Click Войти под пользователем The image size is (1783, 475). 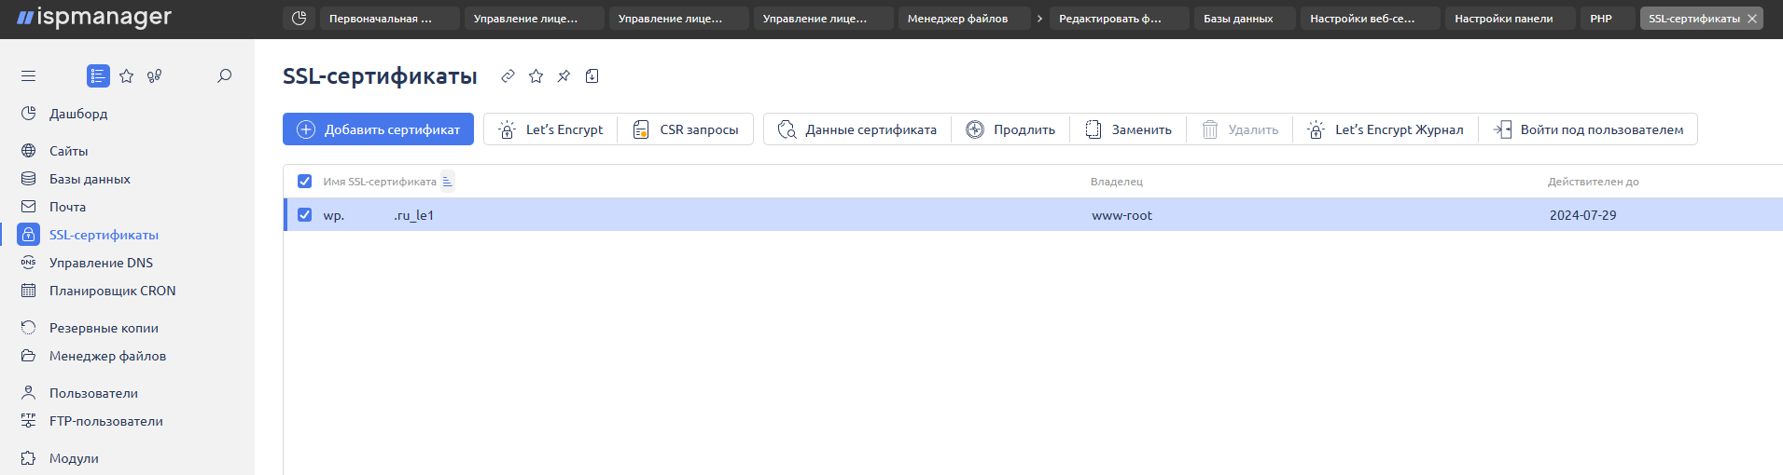click(x=1588, y=129)
